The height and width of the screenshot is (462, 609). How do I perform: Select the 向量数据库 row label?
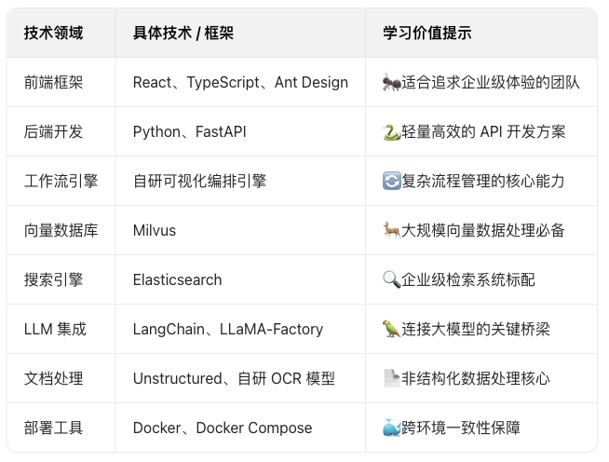click(61, 230)
